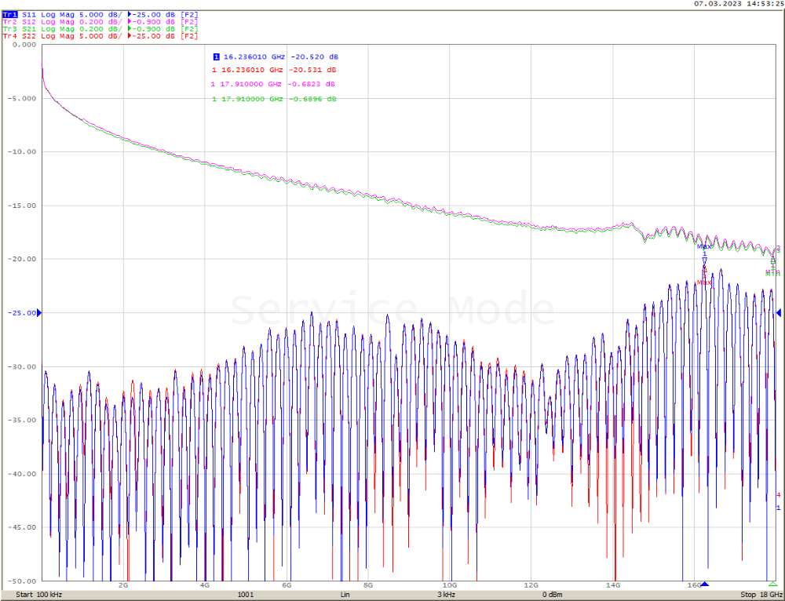Screen dimensions: 785x601
Task: Select the red marker readout showing -20.531 dB
Action: tap(276, 71)
